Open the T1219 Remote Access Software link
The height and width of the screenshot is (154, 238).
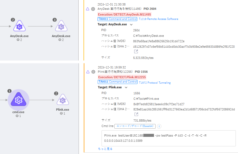[158, 19]
